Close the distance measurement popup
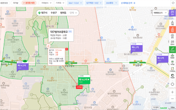 click(x=67, y=49)
